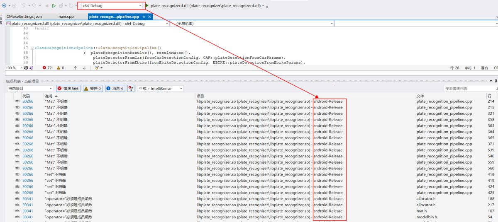
Task: Click the error list filter funnel icon
Action: pos(131,88)
